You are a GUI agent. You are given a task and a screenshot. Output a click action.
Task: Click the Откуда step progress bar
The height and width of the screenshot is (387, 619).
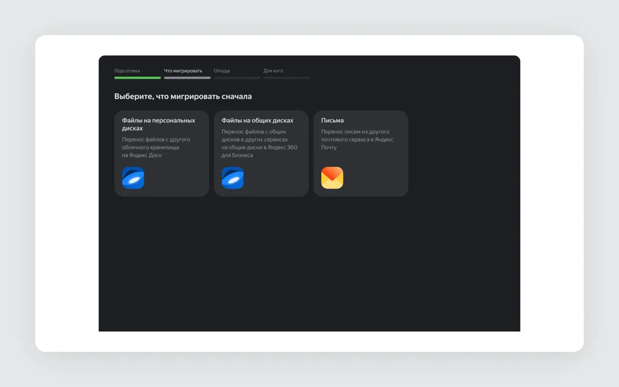pos(237,78)
